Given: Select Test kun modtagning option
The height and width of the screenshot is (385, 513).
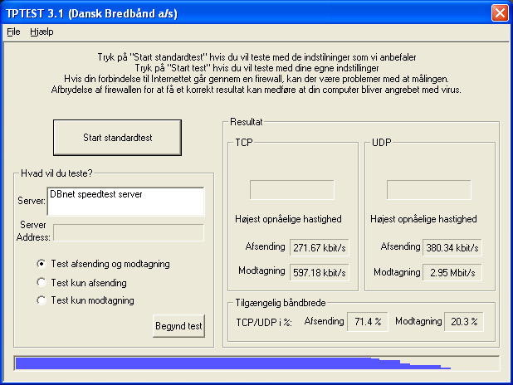Looking at the screenshot, I should pyautogui.click(x=42, y=300).
